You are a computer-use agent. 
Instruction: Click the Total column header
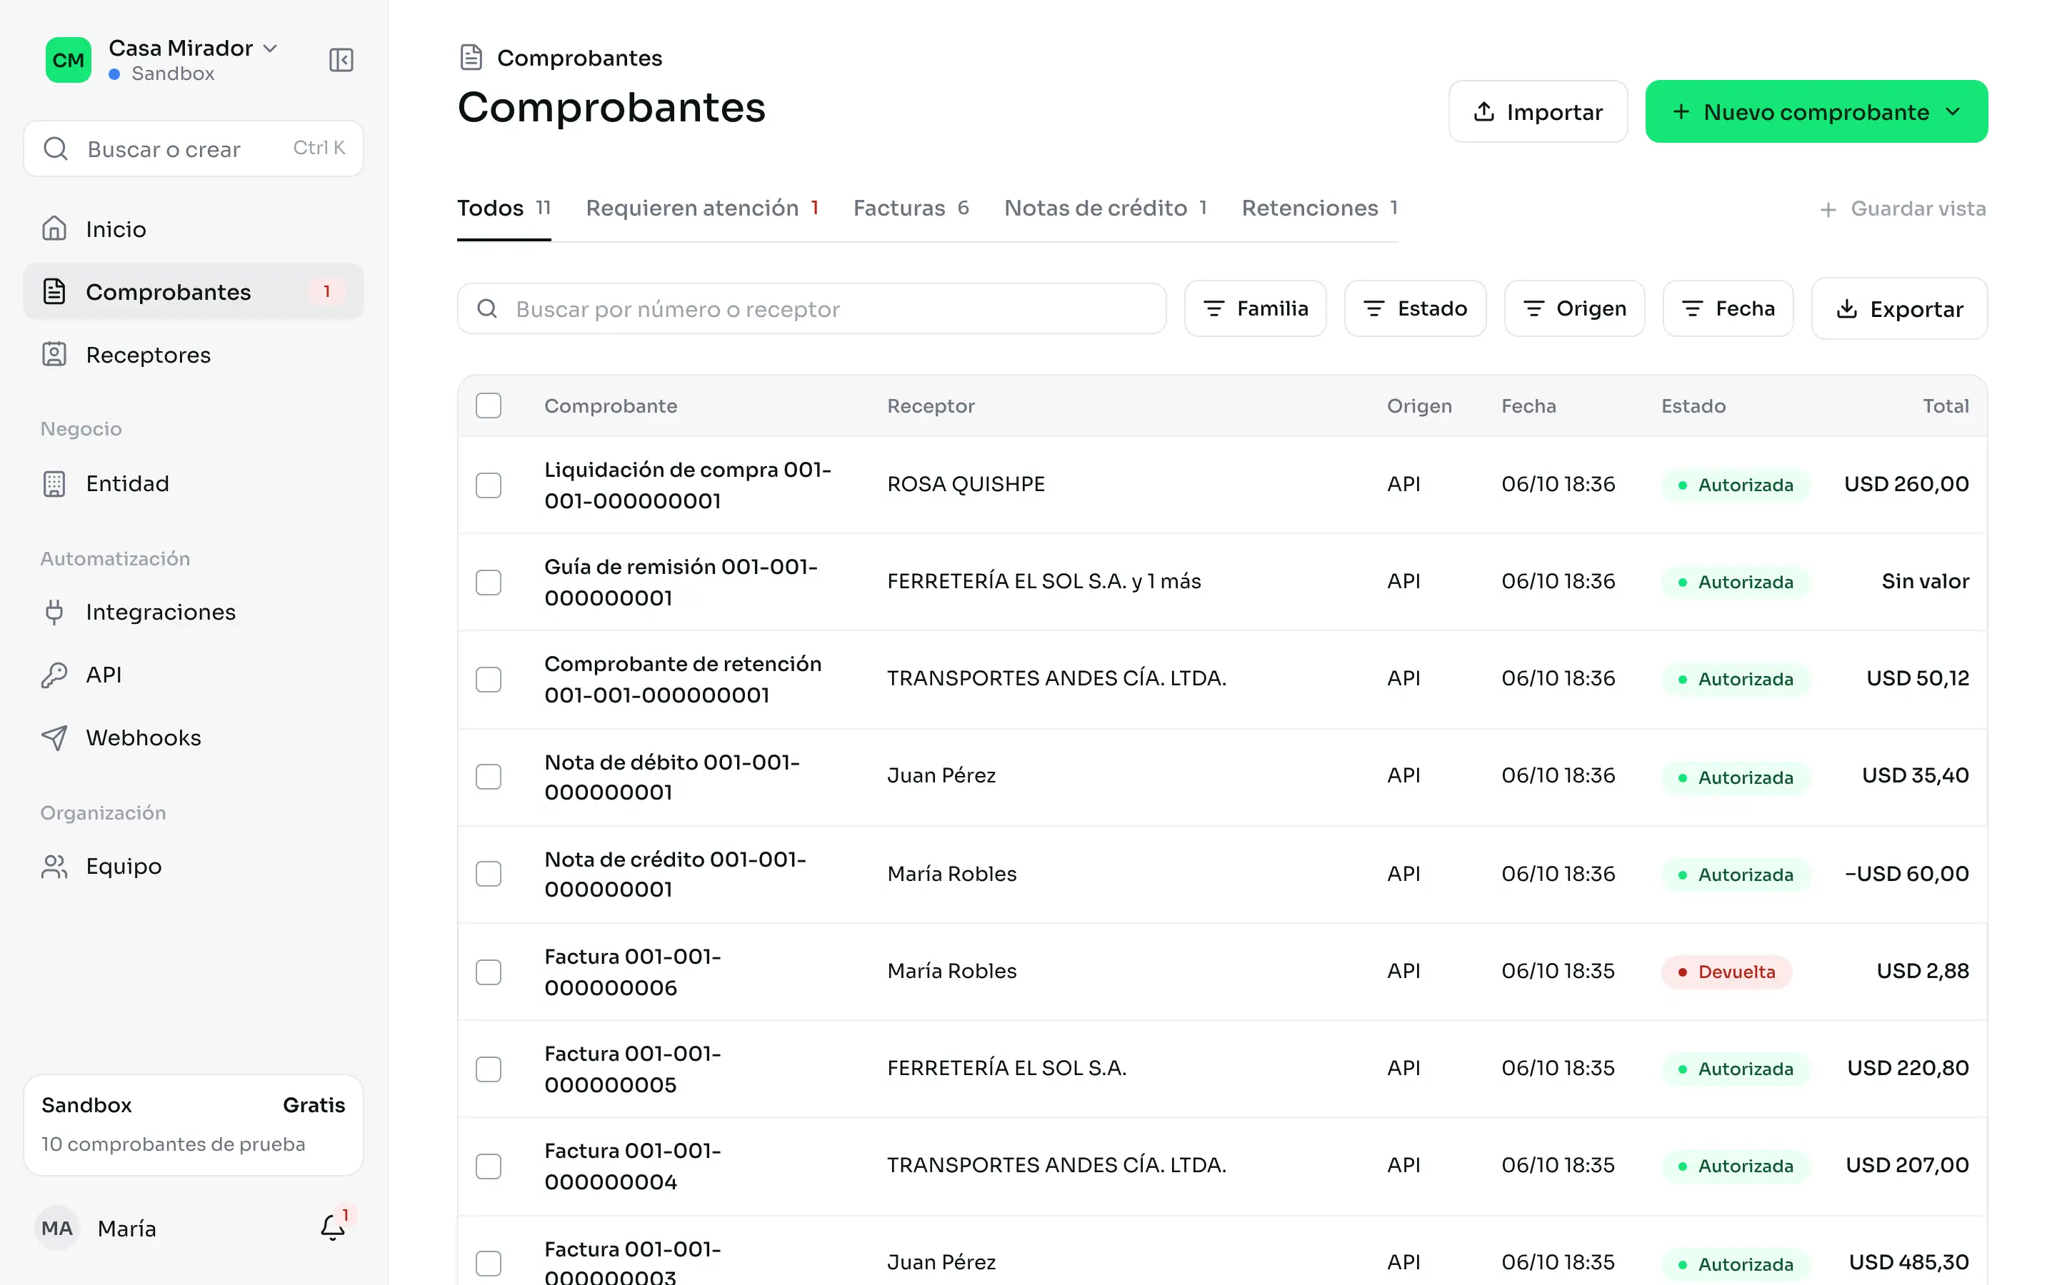coord(1946,405)
